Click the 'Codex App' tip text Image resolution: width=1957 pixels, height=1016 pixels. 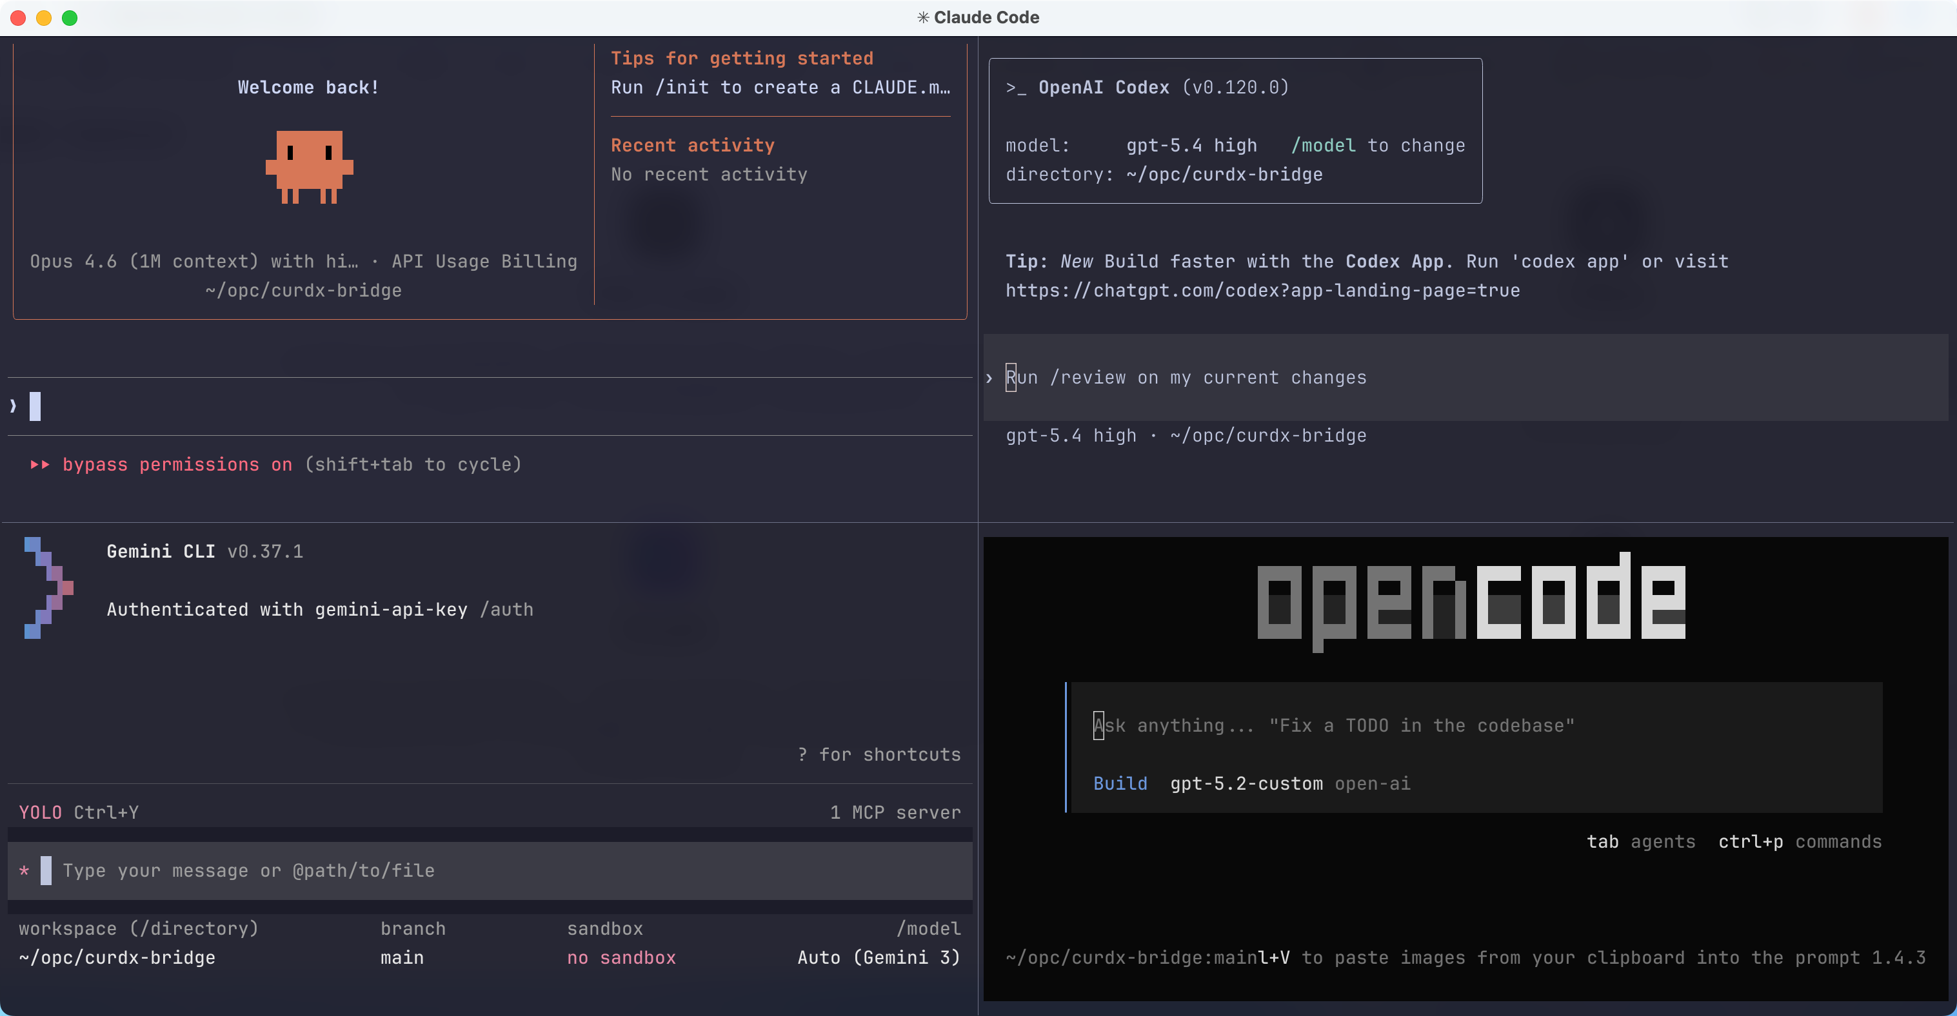click(x=1394, y=261)
